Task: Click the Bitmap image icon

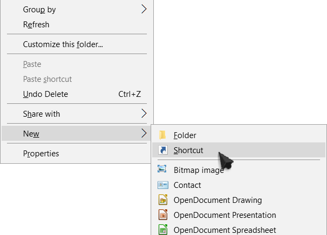Action: [162, 169]
